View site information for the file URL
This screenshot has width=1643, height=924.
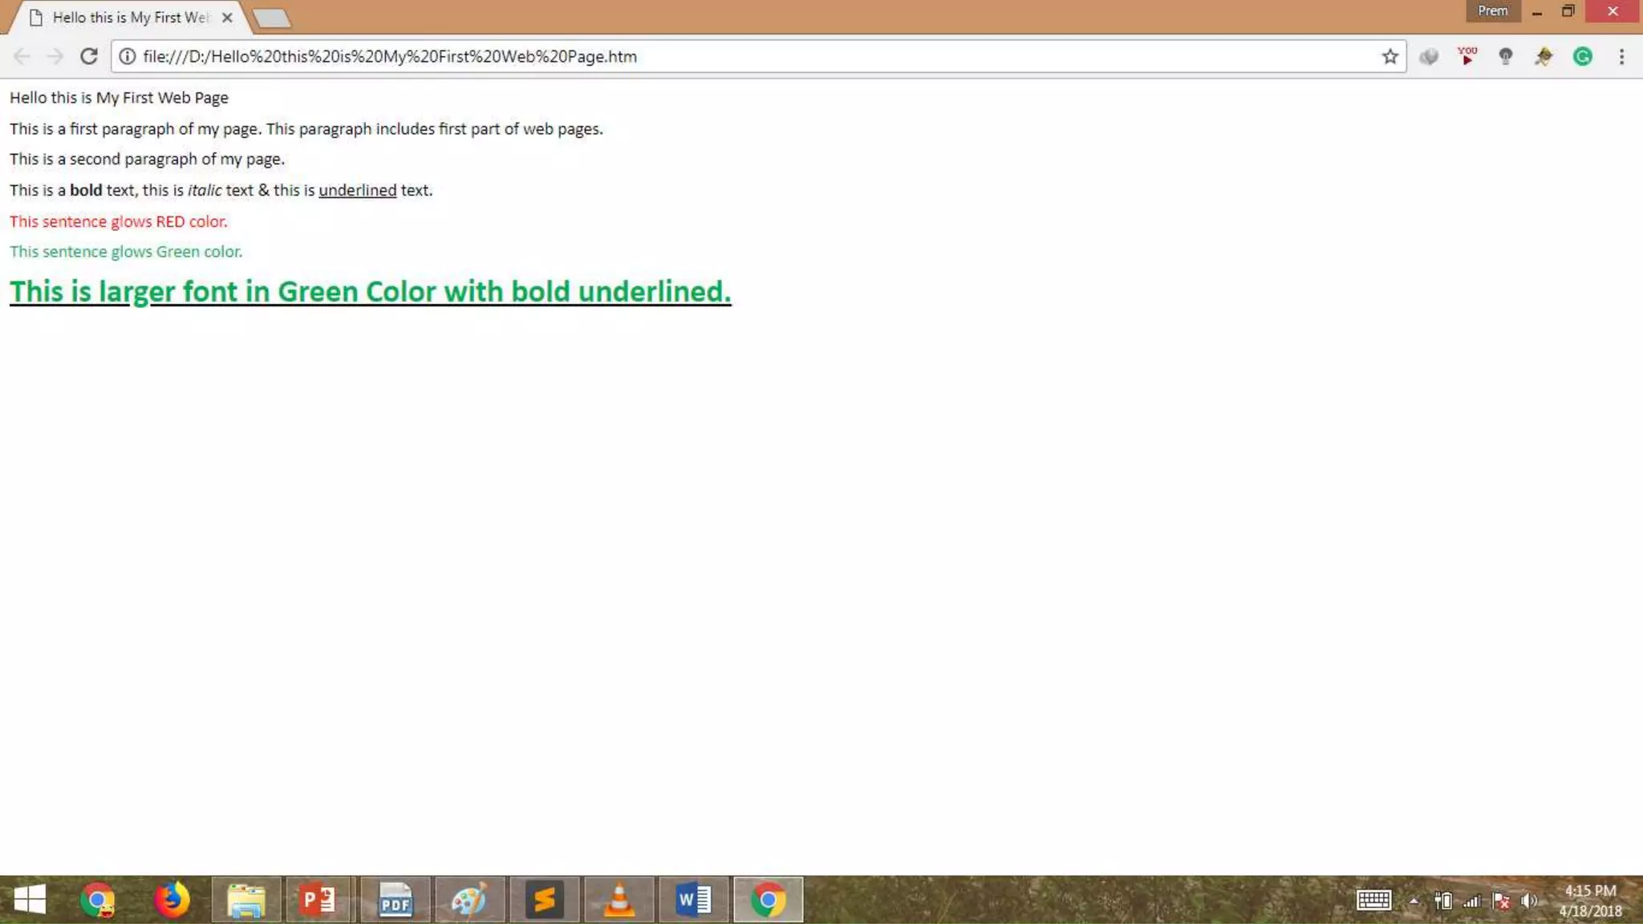[127, 56]
